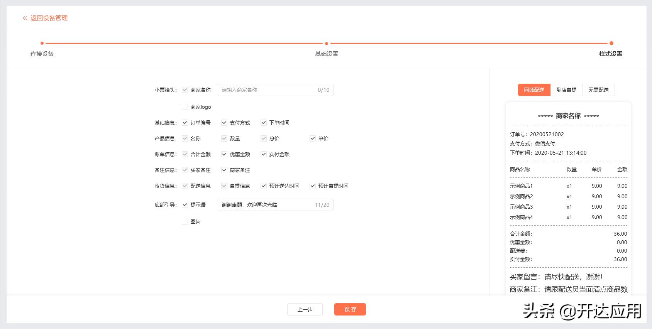Toggle the 自提信息 checkbox
Screen dimensions: 652x329
point(224,186)
